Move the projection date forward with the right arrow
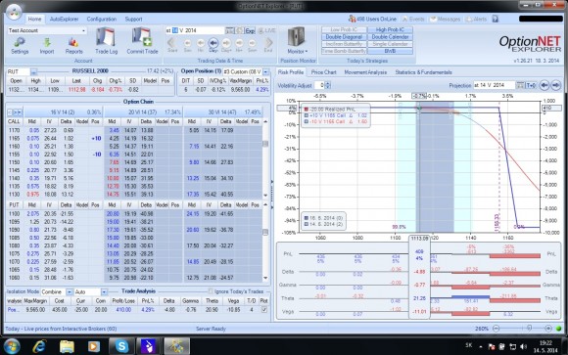 [555, 85]
